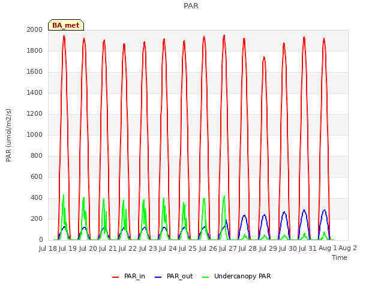Click the PAR chart title
Image resolution: width=384 pixels, height=288 pixels.
pos(191,6)
